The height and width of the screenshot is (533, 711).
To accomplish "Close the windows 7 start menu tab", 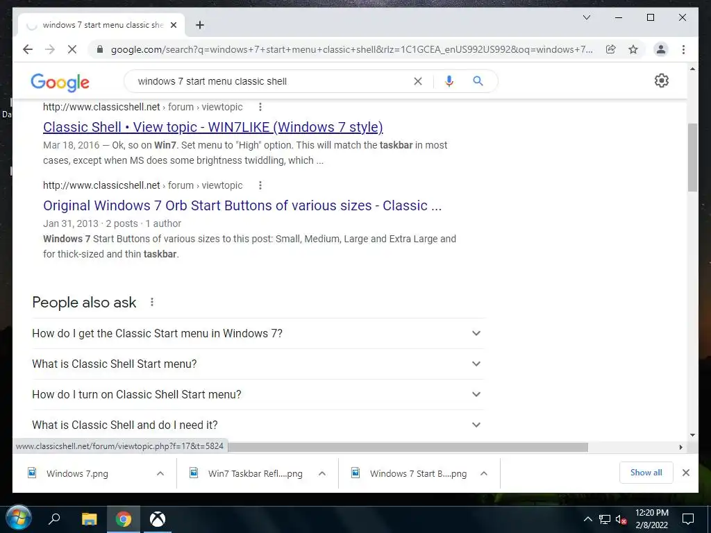I will click(x=173, y=25).
